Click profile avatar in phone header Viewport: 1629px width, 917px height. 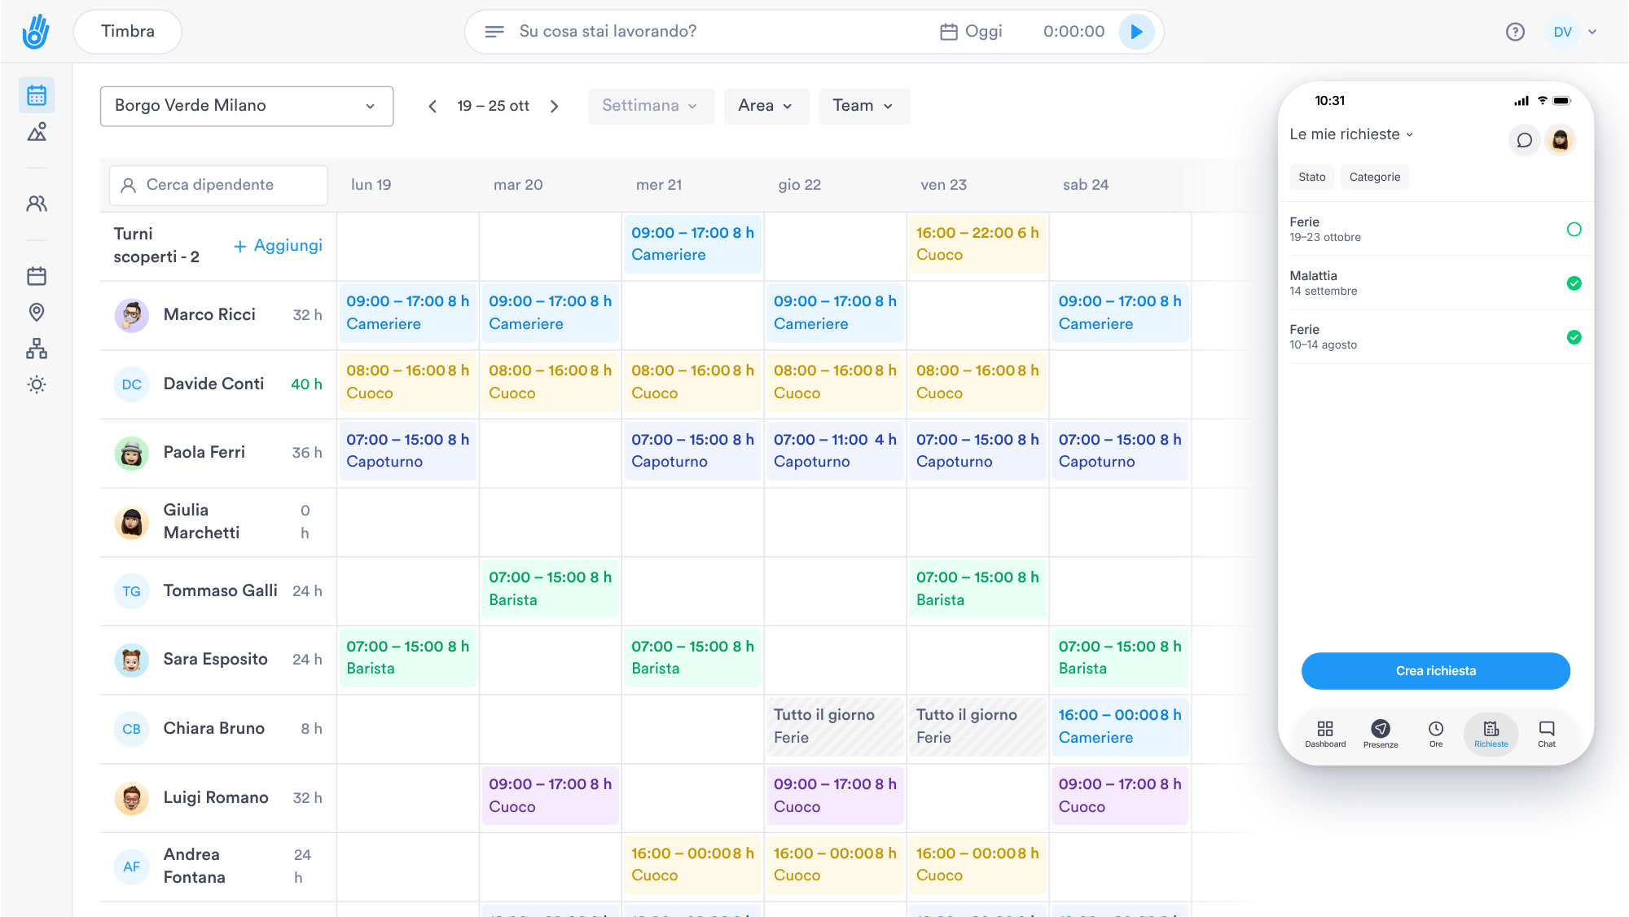[x=1560, y=140]
